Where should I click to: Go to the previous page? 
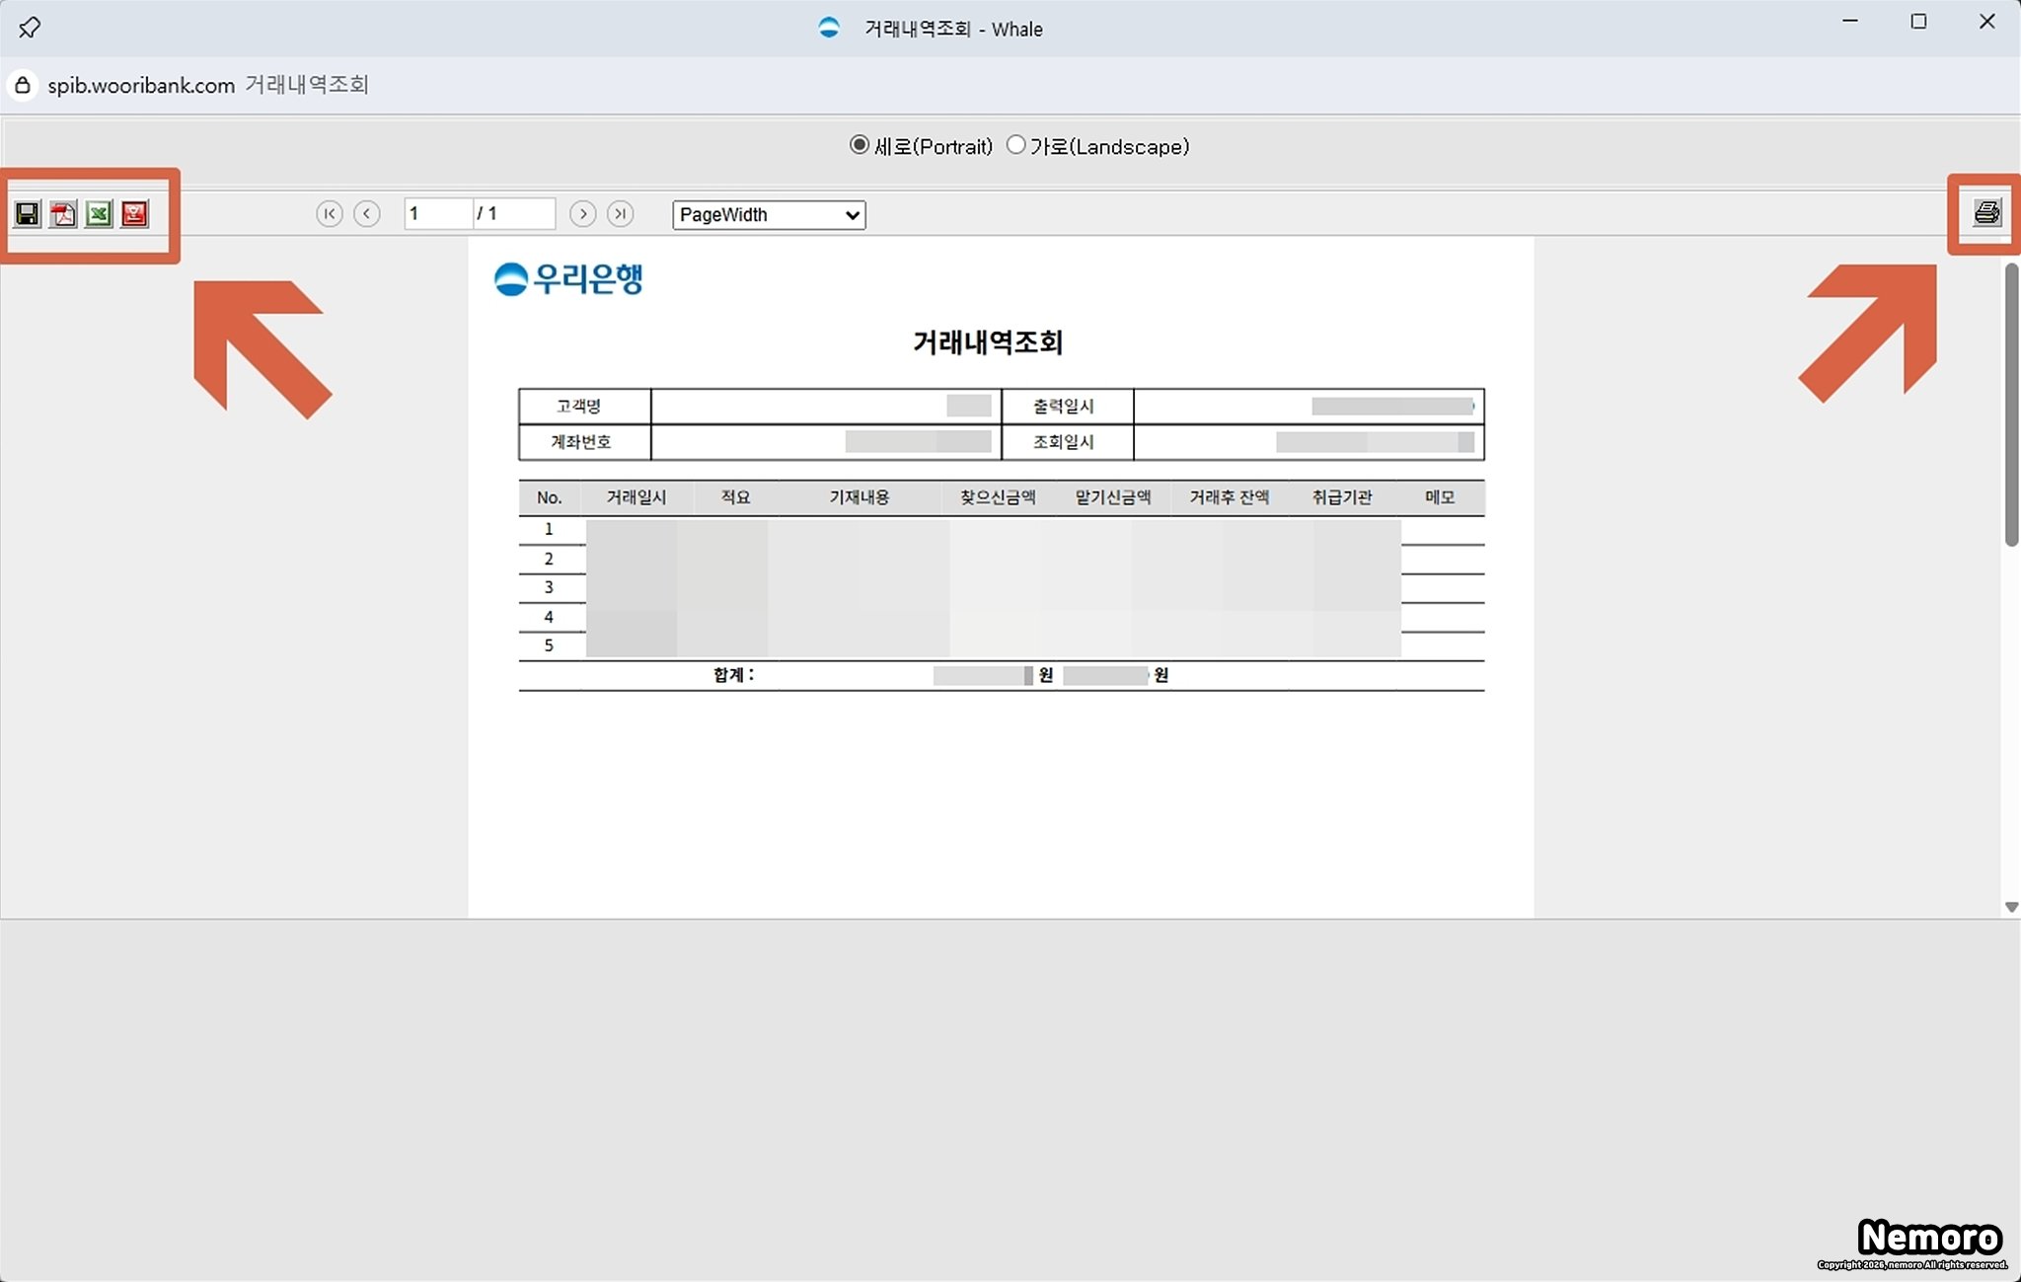[366, 214]
